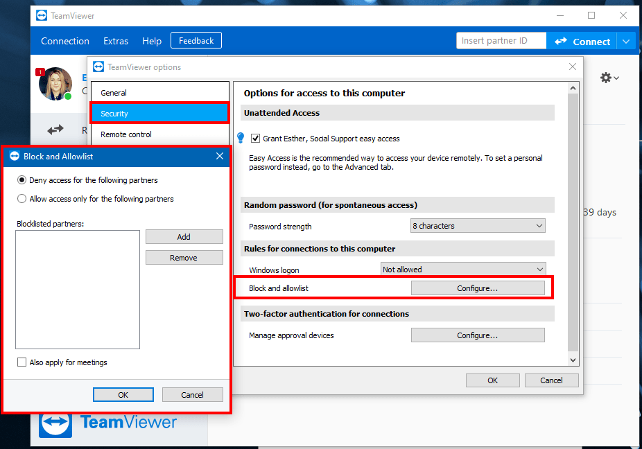Click the lightbulb hint icon
The image size is (642, 449).
coord(239,138)
